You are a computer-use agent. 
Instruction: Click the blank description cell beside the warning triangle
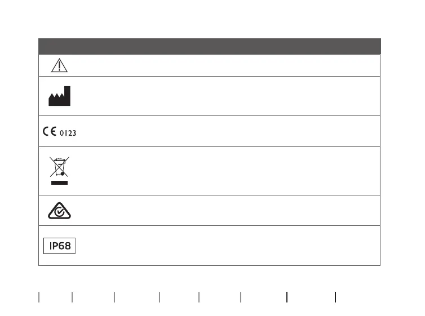click(x=225, y=65)
